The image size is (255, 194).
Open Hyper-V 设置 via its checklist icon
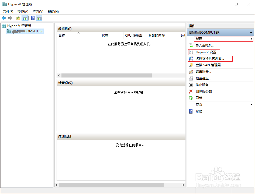click(x=191, y=52)
